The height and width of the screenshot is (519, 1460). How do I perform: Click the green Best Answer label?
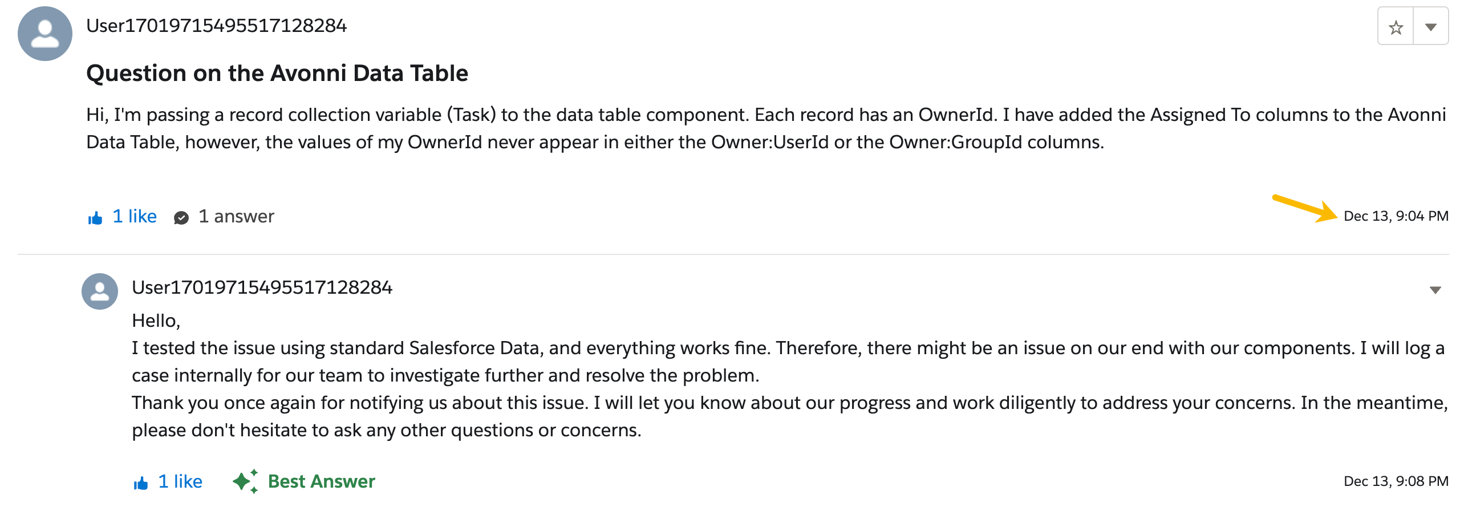321,481
